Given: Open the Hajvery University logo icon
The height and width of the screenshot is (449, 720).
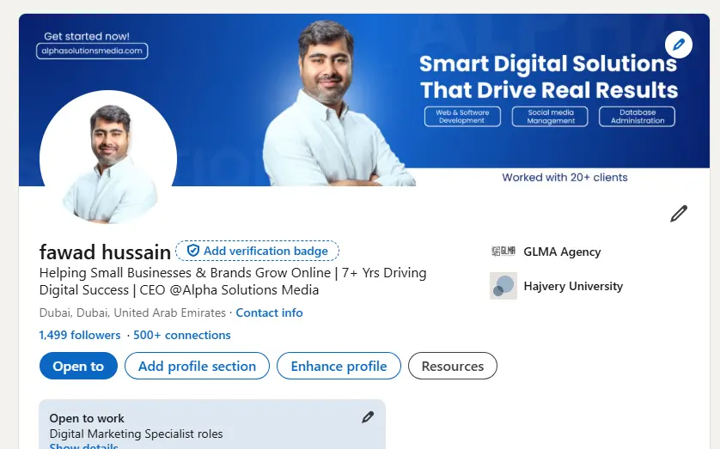Looking at the screenshot, I should 503,286.
